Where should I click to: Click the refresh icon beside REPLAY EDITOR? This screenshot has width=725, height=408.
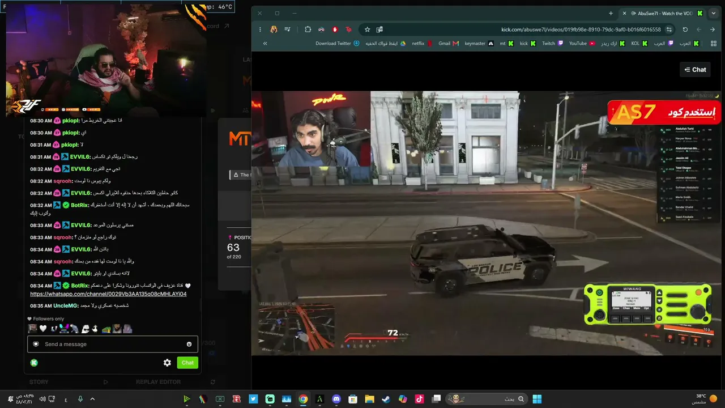click(212, 382)
